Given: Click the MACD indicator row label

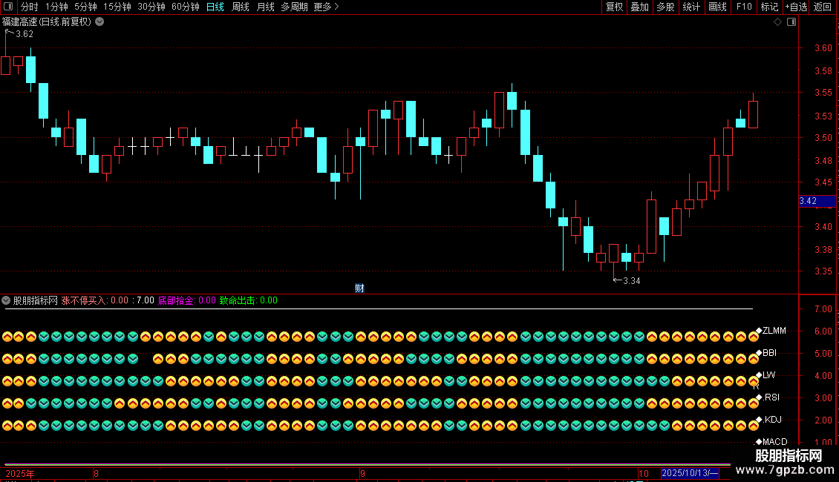Looking at the screenshot, I should point(775,441).
